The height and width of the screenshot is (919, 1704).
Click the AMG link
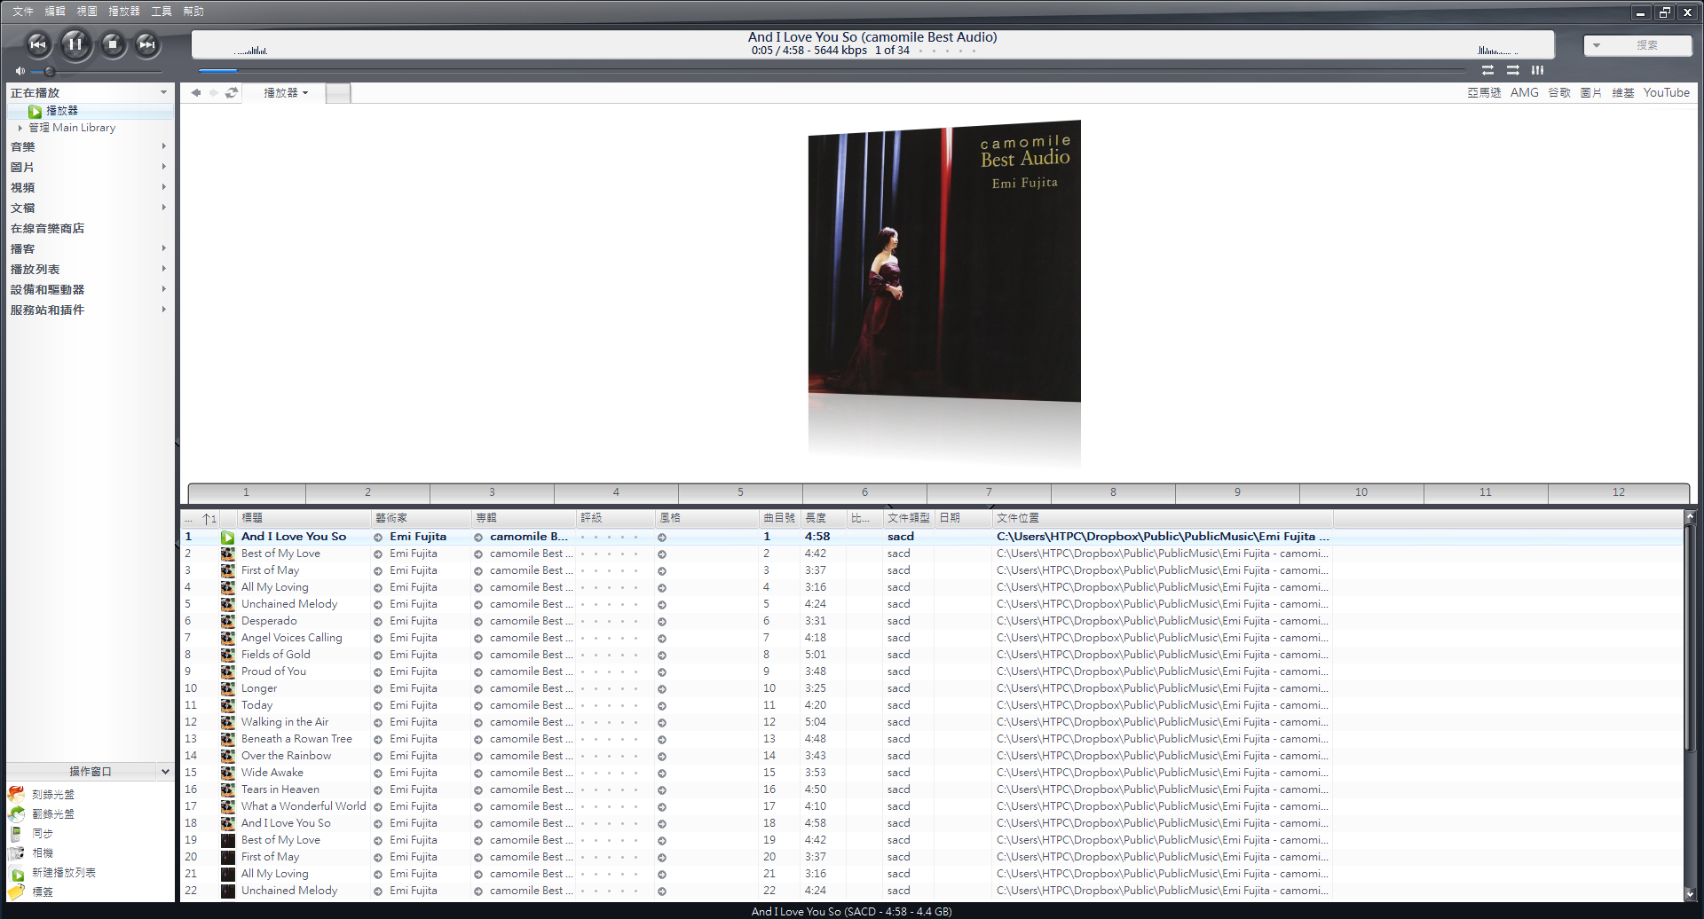[1524, 92]
